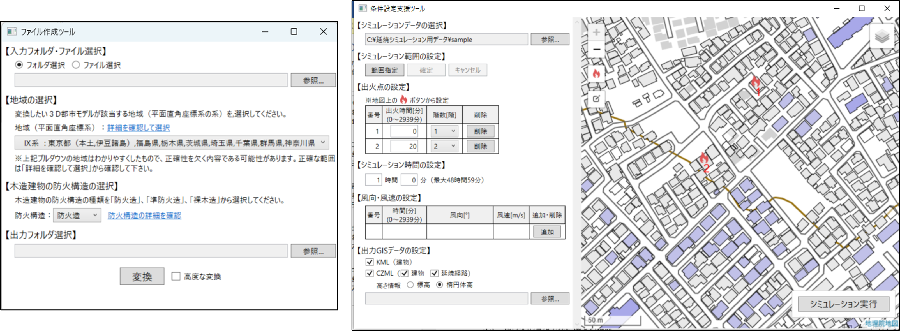The height and width of the screenshot is (331, 900).
Task: Select the fire ignition point tool on map
Action: (596, 73)
